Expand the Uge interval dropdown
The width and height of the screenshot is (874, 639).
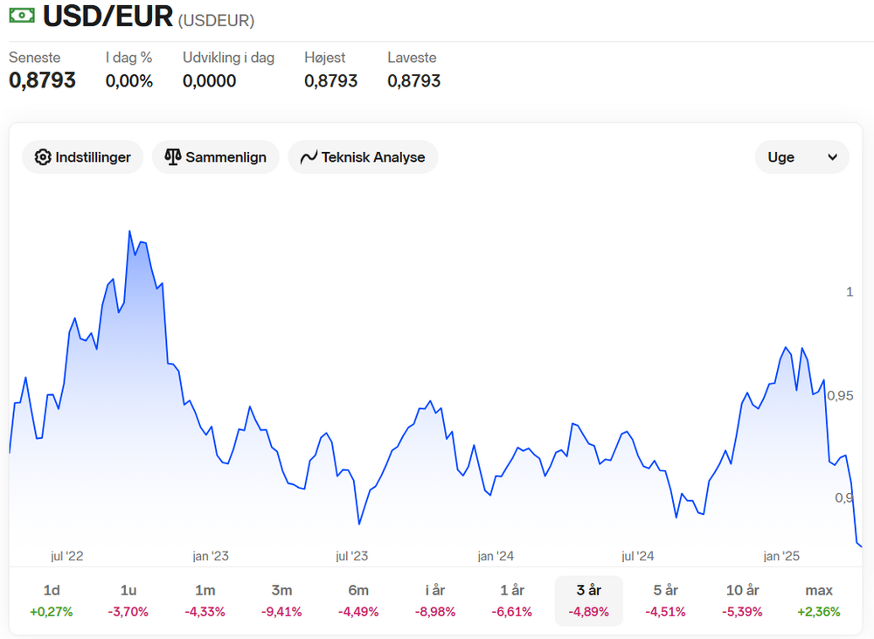pyautogui.click(x=801, y=157)
